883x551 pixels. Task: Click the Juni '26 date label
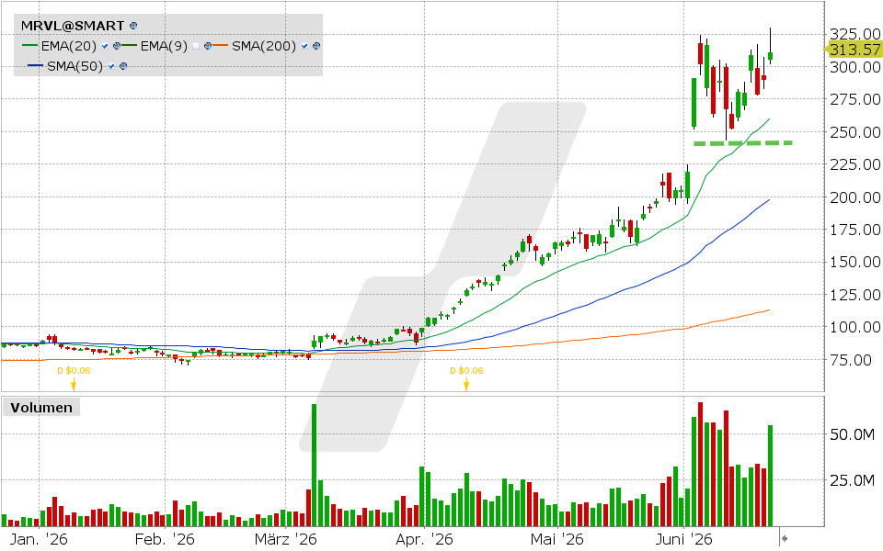tap(684, 540)
